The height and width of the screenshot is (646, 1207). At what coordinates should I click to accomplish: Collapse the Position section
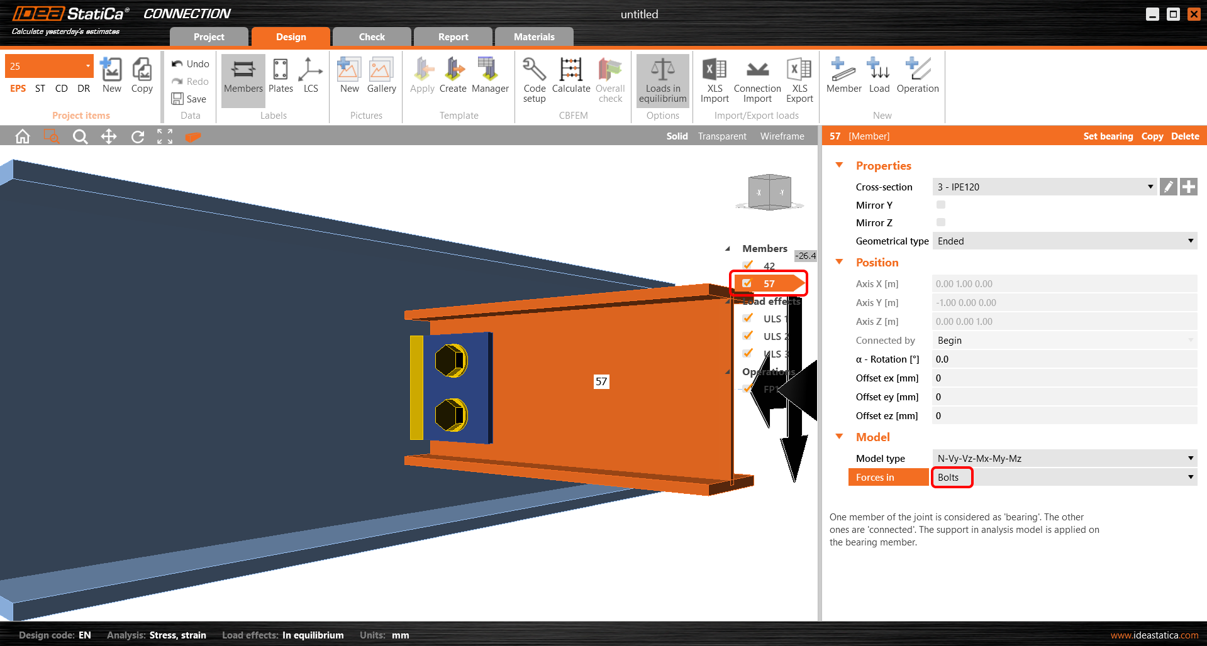(x=839, y=262)
